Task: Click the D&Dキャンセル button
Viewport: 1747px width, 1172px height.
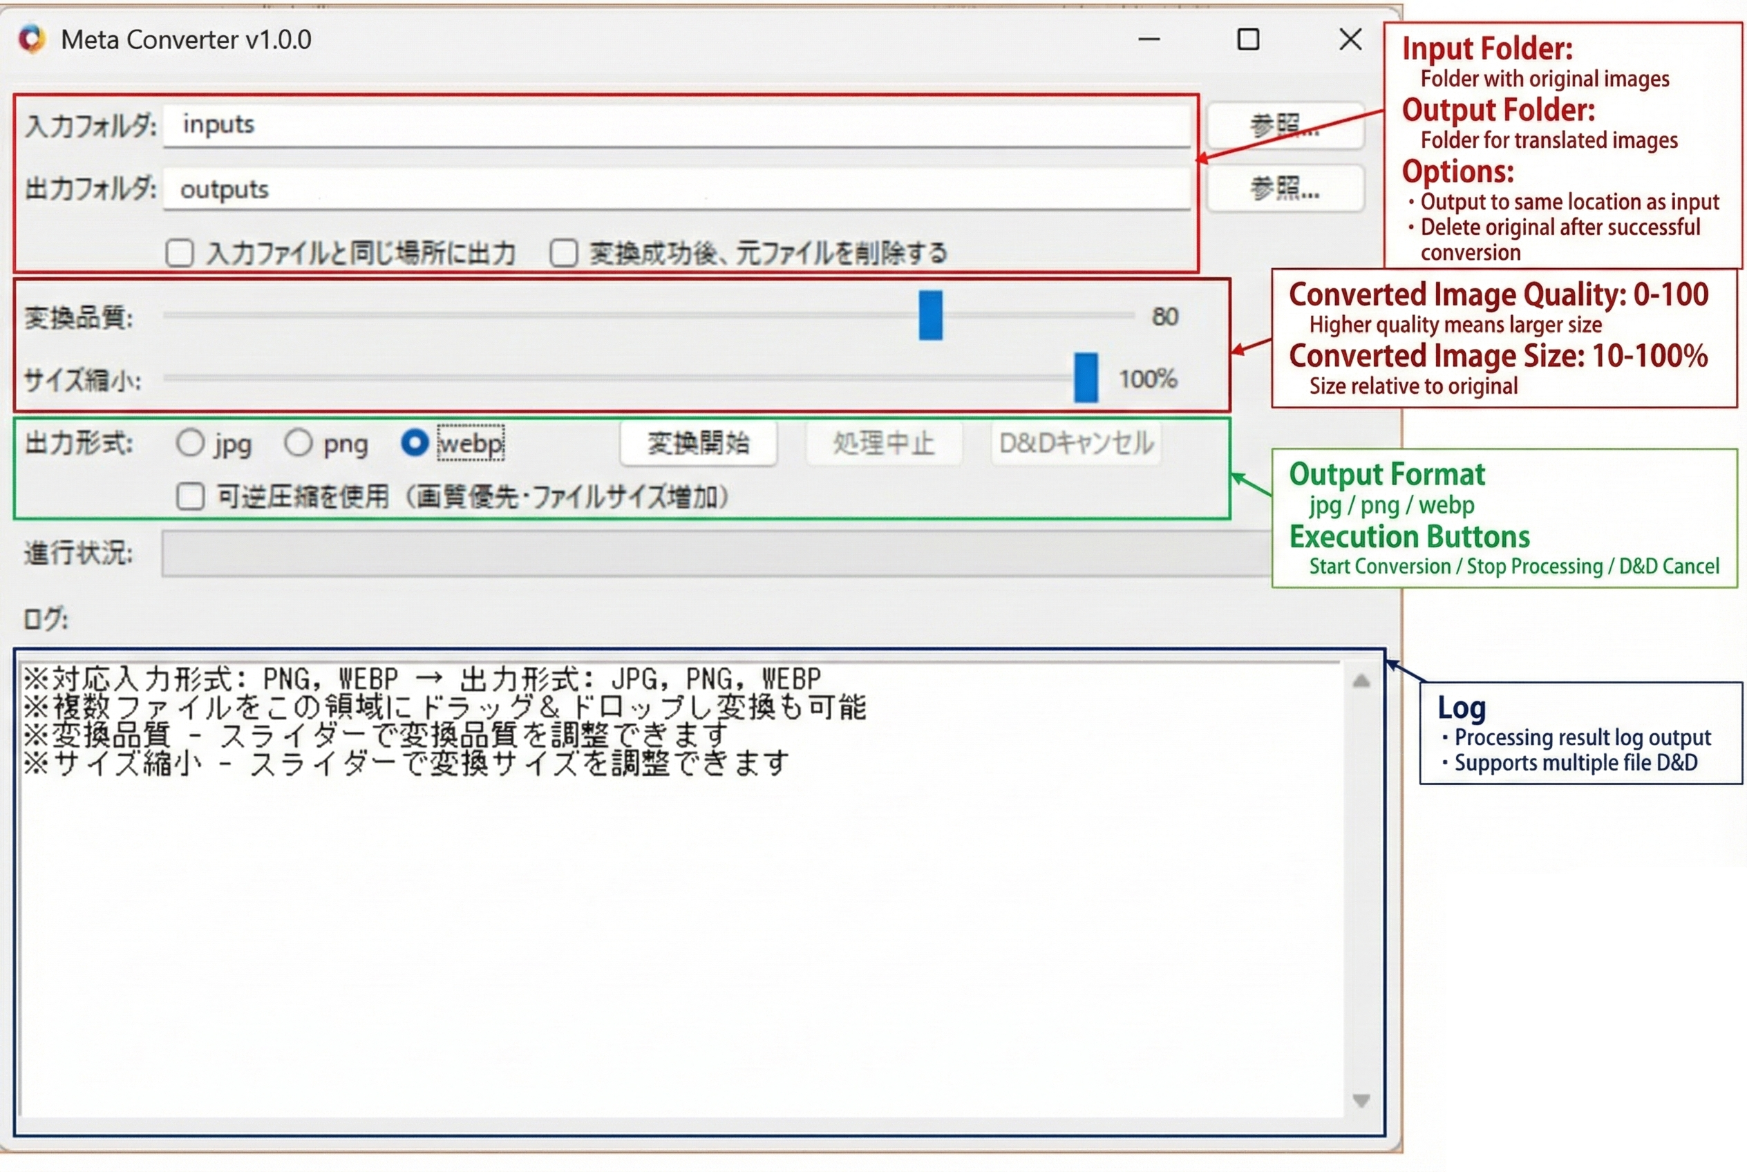Action: tap(1076, 443)
